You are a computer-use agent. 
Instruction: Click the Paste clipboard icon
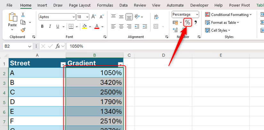(x=13, y=17)
